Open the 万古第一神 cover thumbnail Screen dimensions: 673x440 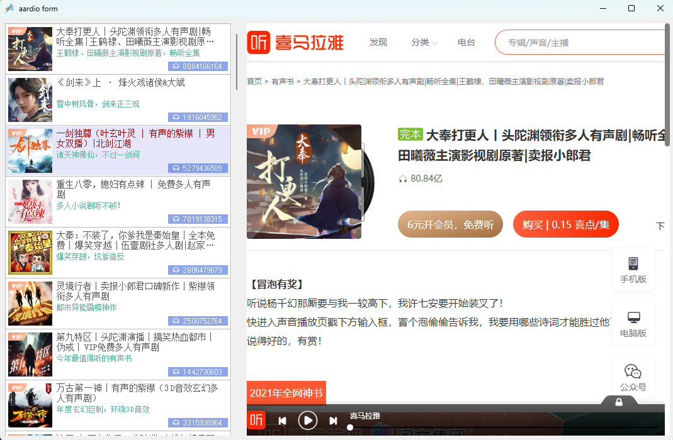(x=30, y=405)
